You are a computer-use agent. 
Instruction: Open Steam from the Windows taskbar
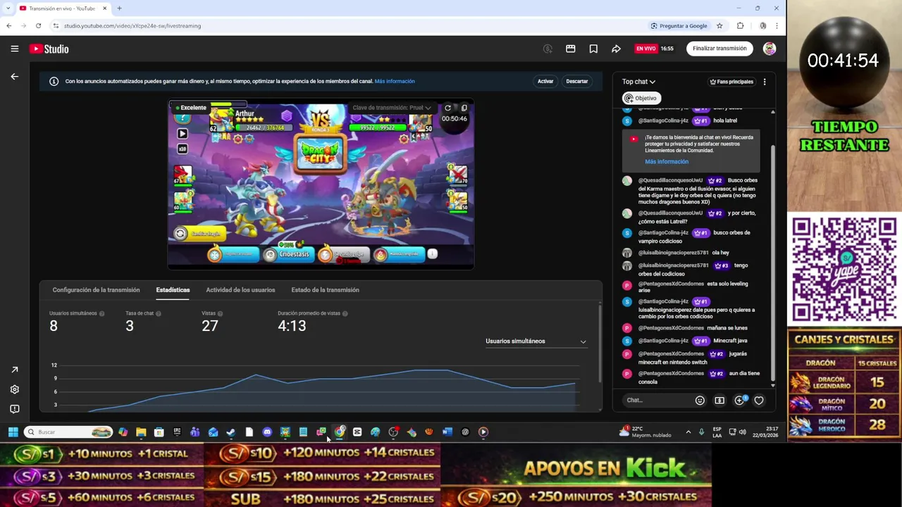(x=230, y=432)
